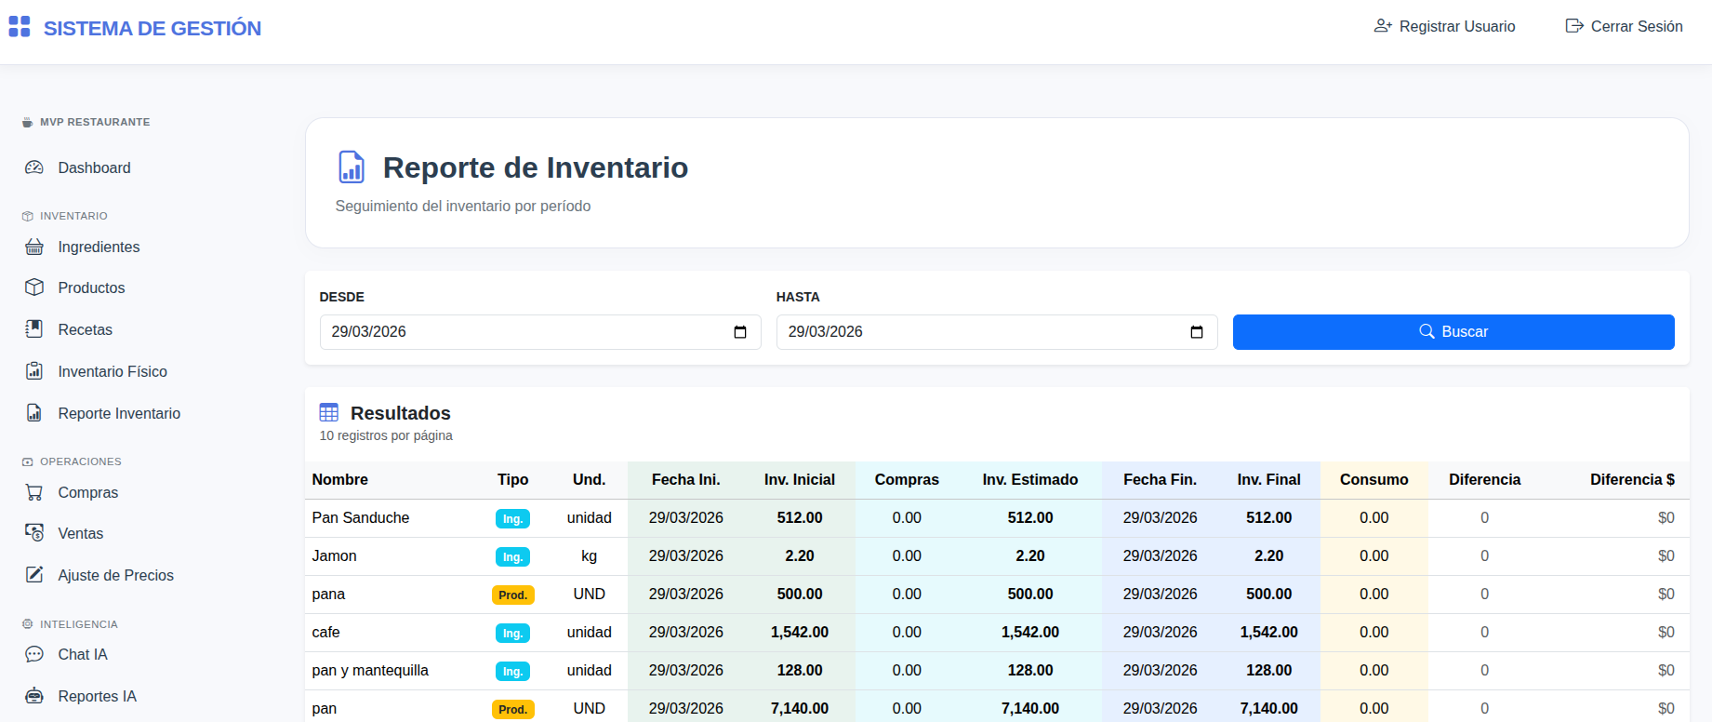Image resolution: width=1712 pixels, height=722 pixels.
Task: Click the Inventario Físico clipboard icon
Action: coord(34,371)
